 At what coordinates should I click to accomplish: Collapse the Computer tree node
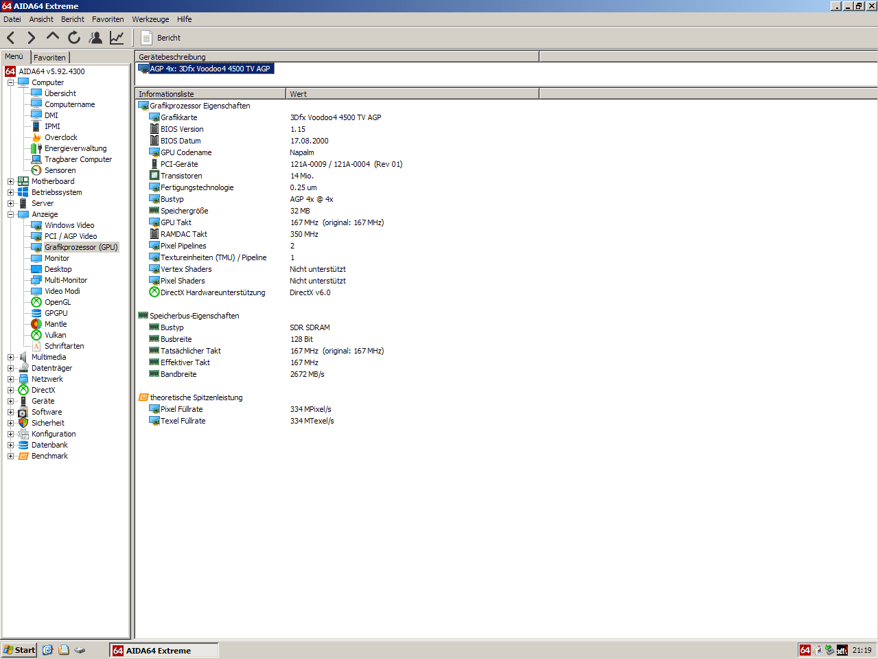(11, 82)
